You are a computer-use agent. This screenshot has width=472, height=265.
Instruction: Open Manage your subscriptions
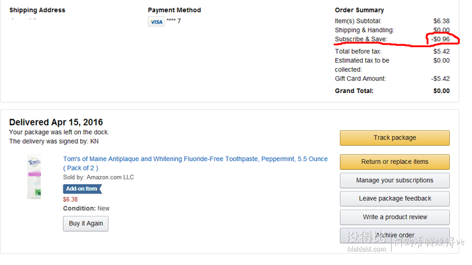(x=394, y=181)
